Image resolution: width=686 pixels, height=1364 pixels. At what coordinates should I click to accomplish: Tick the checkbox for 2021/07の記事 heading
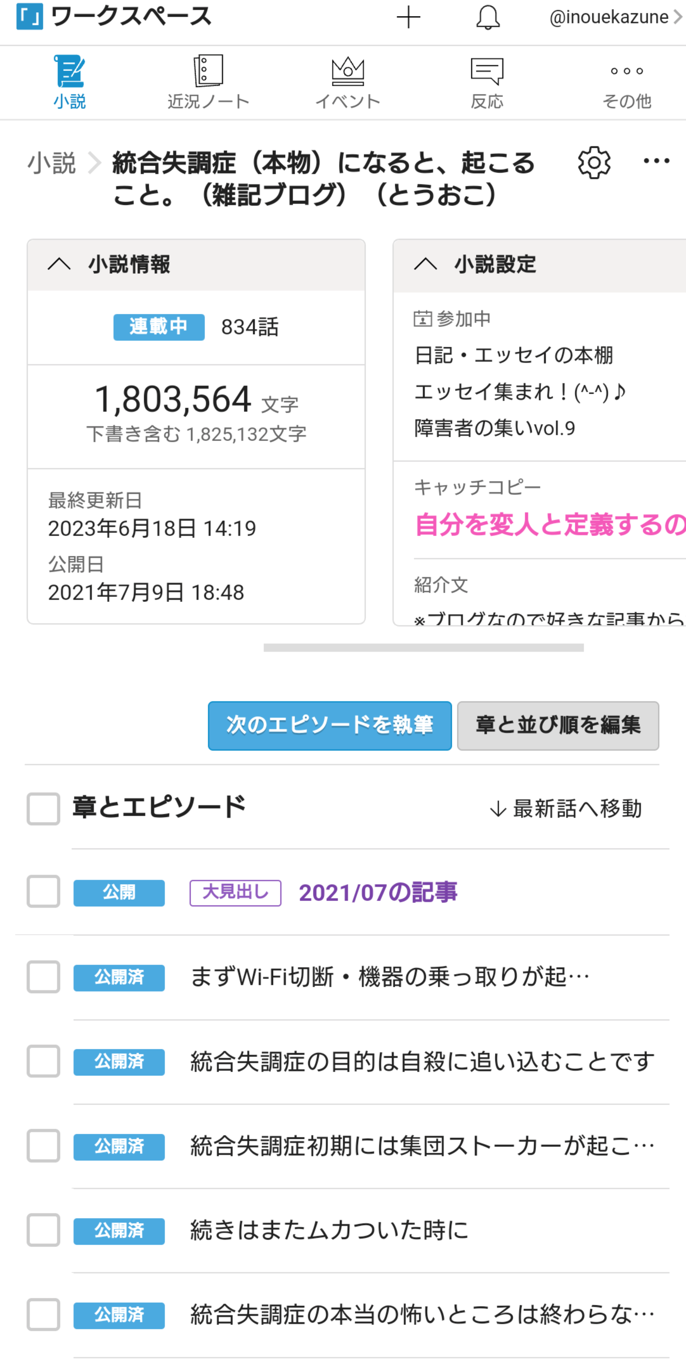44,891
